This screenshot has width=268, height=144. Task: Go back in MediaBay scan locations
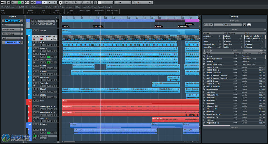[x=205, y=25]
